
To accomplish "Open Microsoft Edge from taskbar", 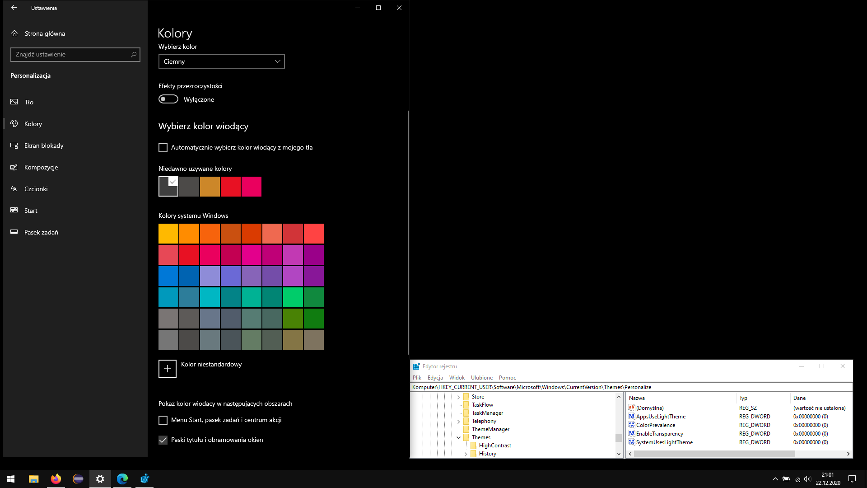I will click(122, 479).
